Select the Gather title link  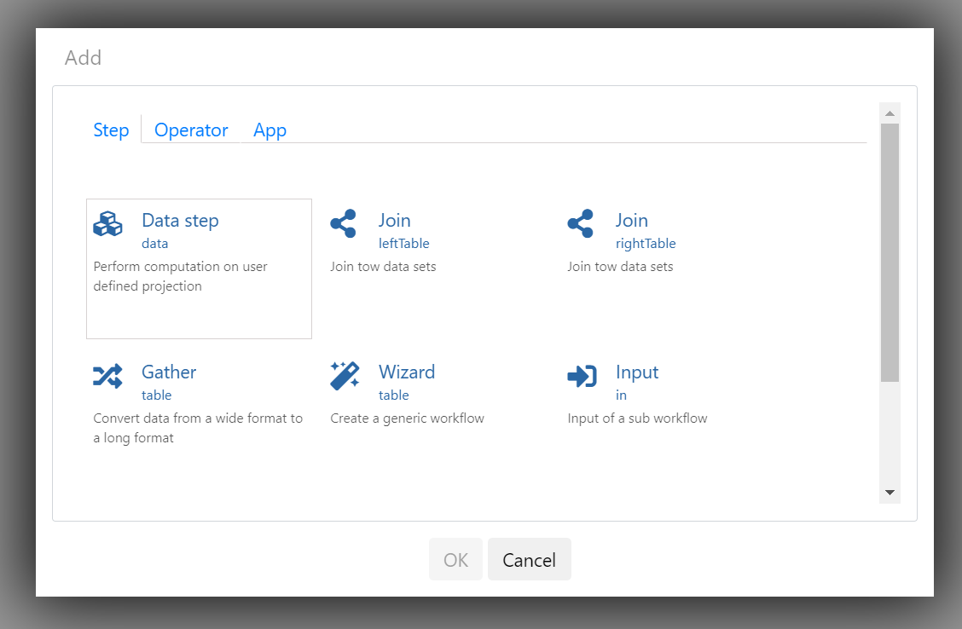tap(169, 372)
